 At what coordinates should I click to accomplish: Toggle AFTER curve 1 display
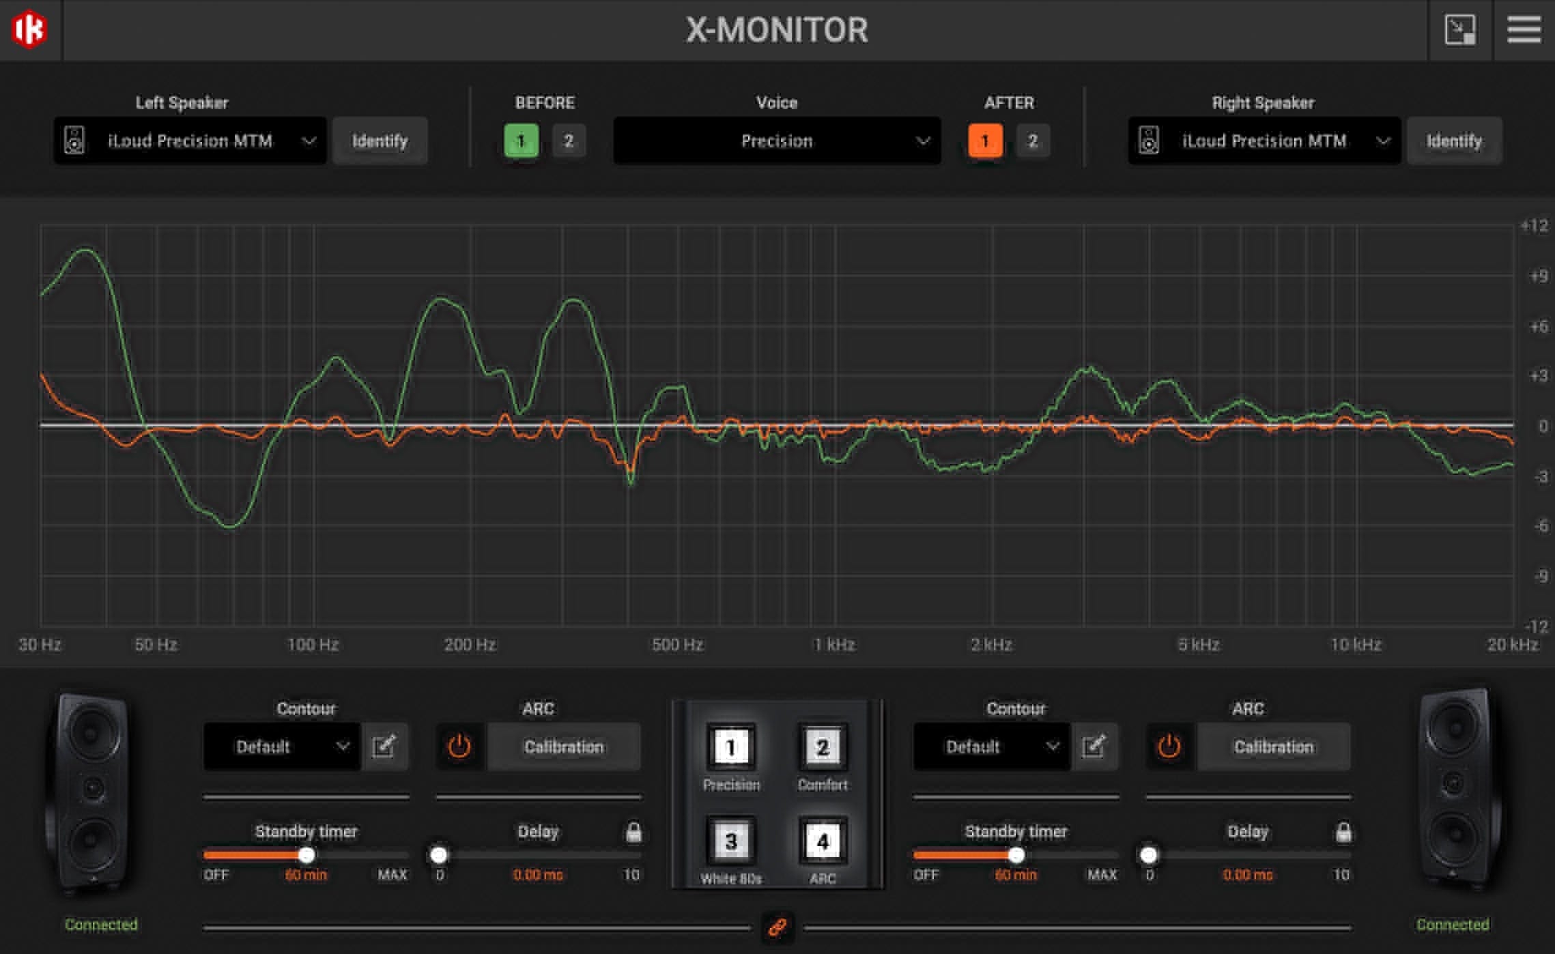click(985, 141)
